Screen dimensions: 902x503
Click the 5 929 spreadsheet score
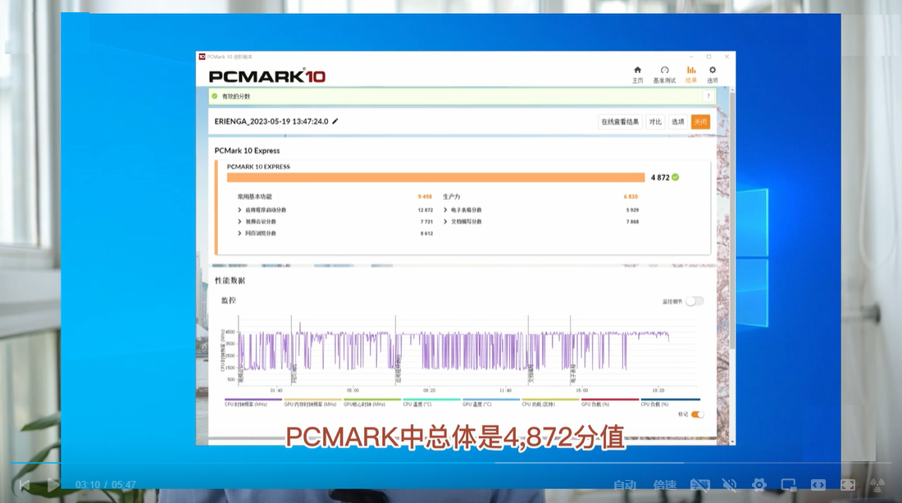tap(632, 210)
